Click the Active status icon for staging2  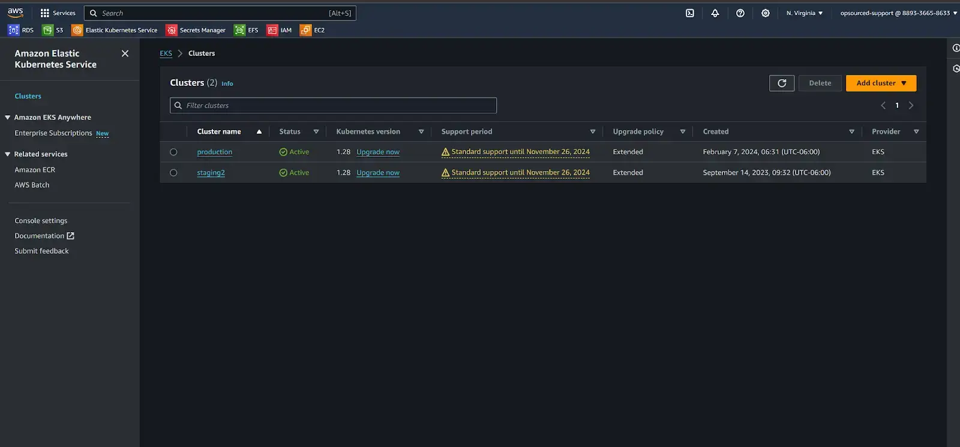[283, 173]
